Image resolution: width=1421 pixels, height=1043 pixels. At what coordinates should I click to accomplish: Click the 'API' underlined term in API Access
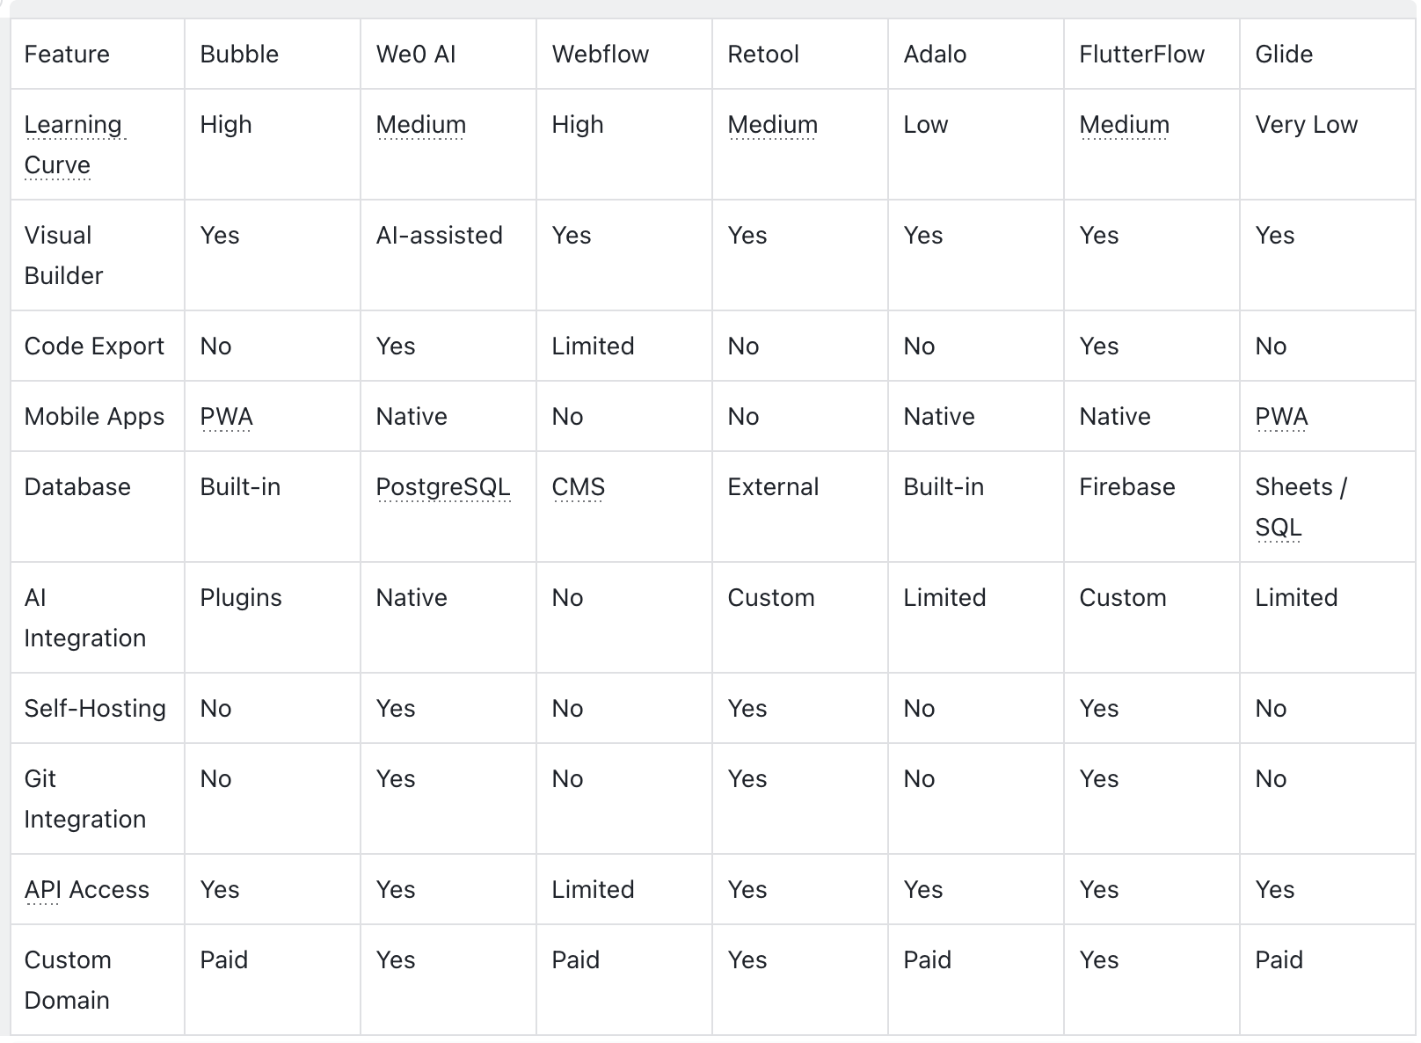(x=42, y=890)
